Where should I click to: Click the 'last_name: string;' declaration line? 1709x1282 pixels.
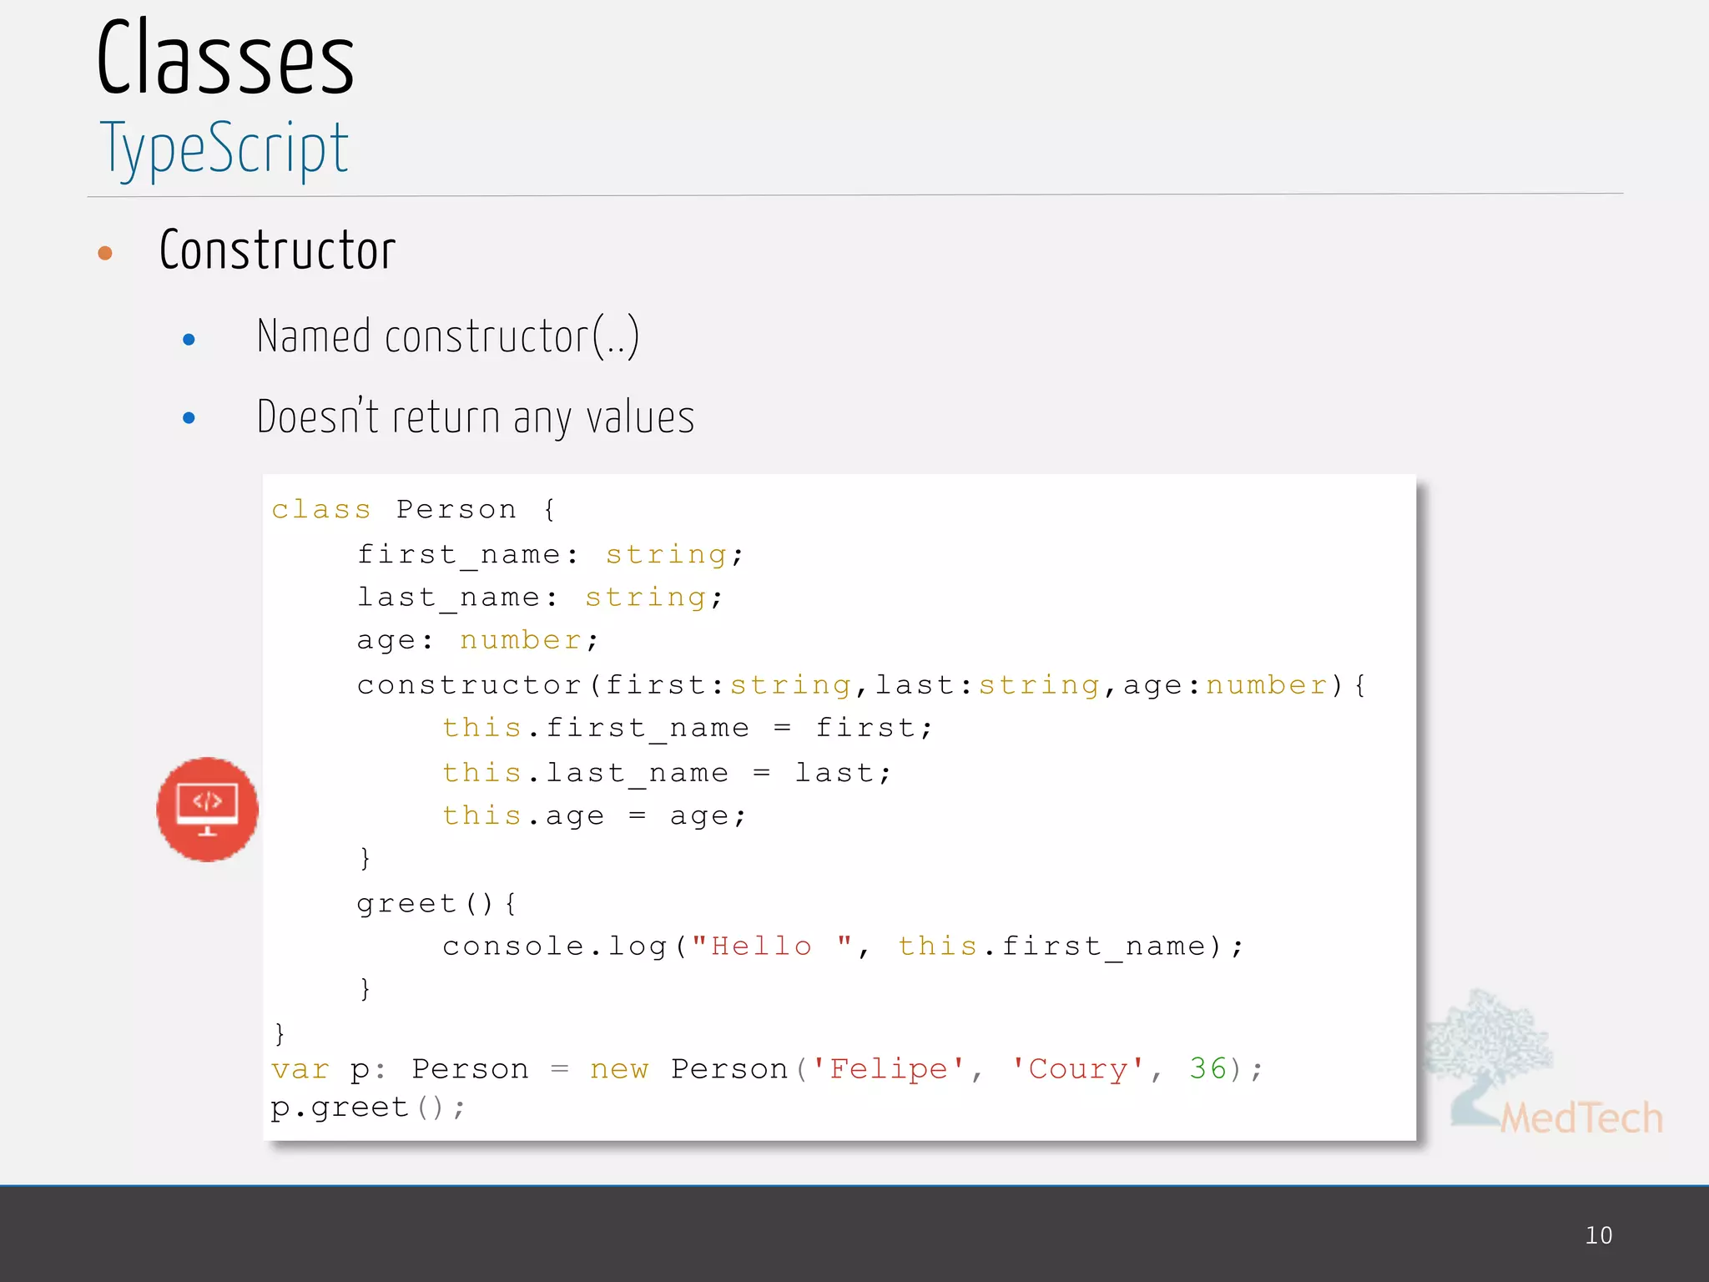click(540, 598)
